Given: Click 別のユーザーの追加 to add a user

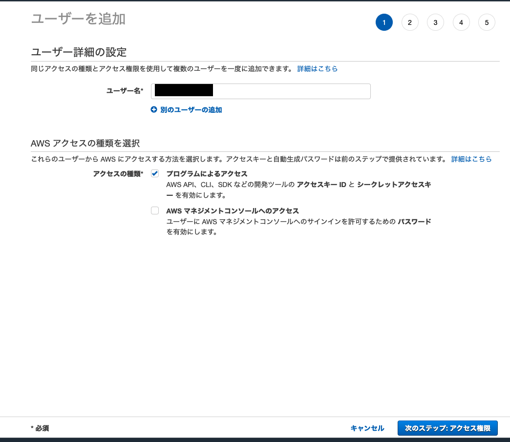Looking at the screenshot, I should pos(192,110).
